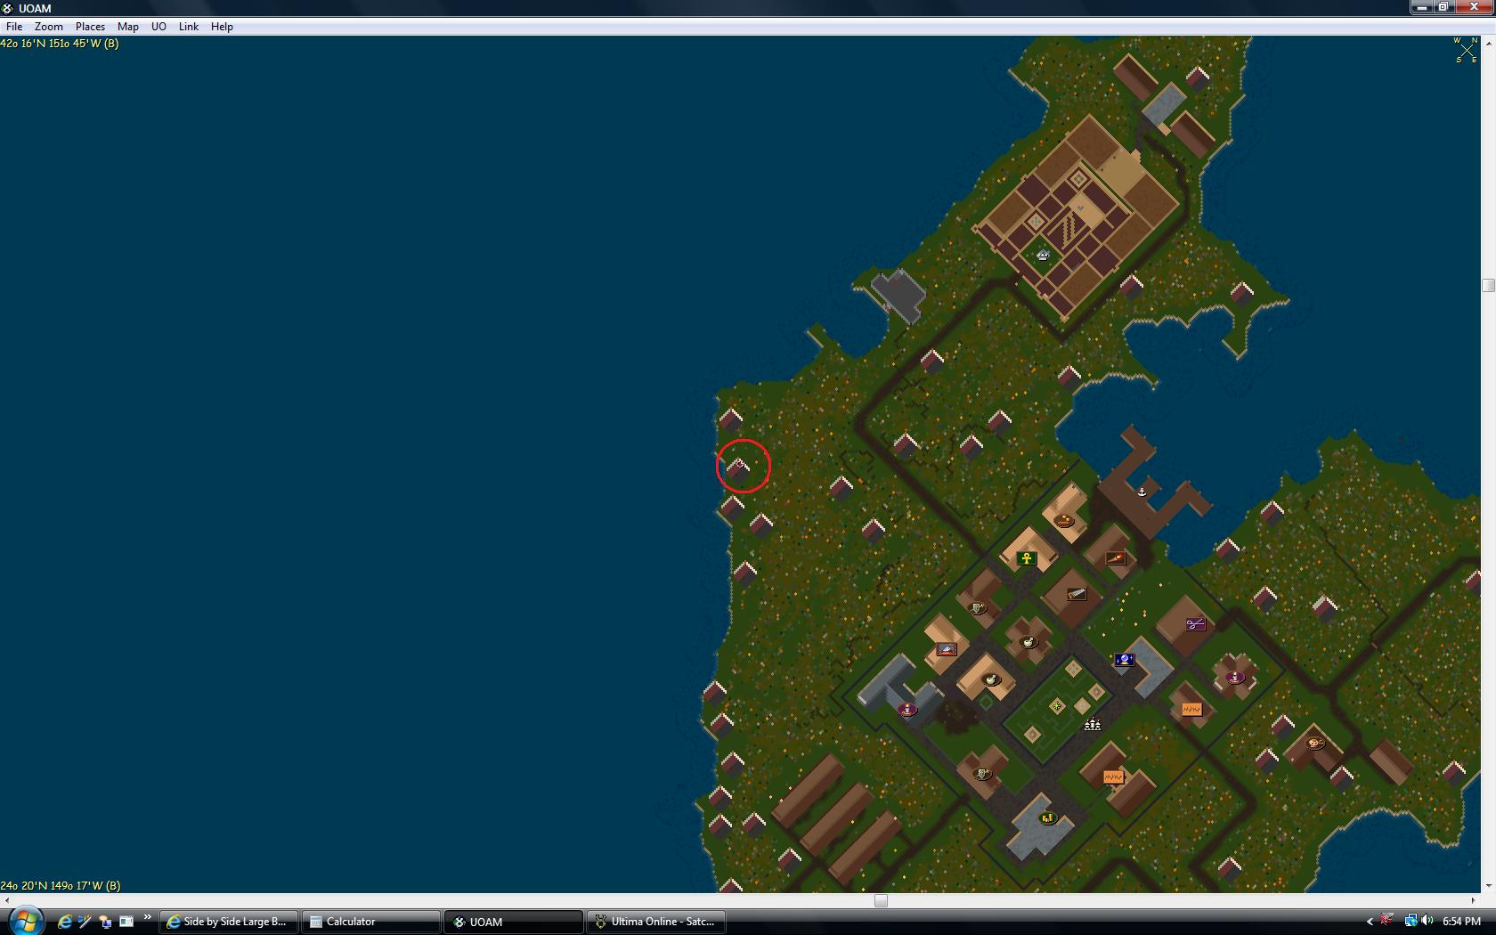Click the horizontal scrollbar thumb

tap(881, 900)
